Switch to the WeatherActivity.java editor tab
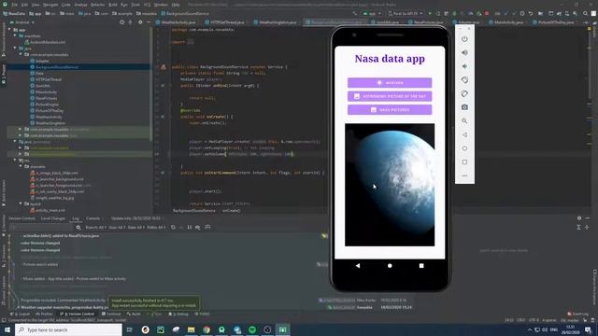The height and width of the screenshot is (336, 598). (176, 22)
